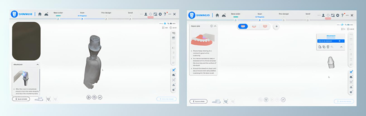Select the blue upper jaw toggle button
The height and width of the screenshot is (116, 366).
click(x=243, y=26)
